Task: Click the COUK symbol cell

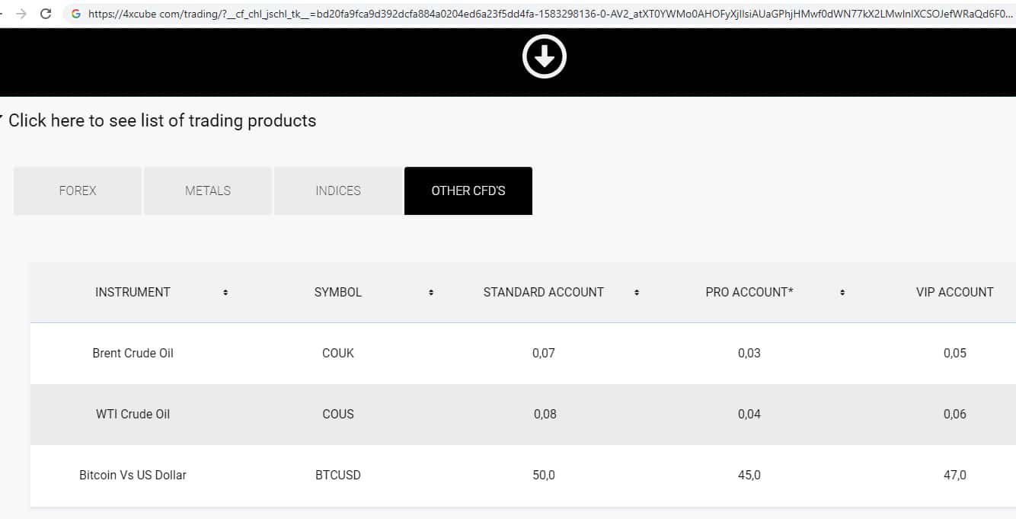Action: (338, 353)
